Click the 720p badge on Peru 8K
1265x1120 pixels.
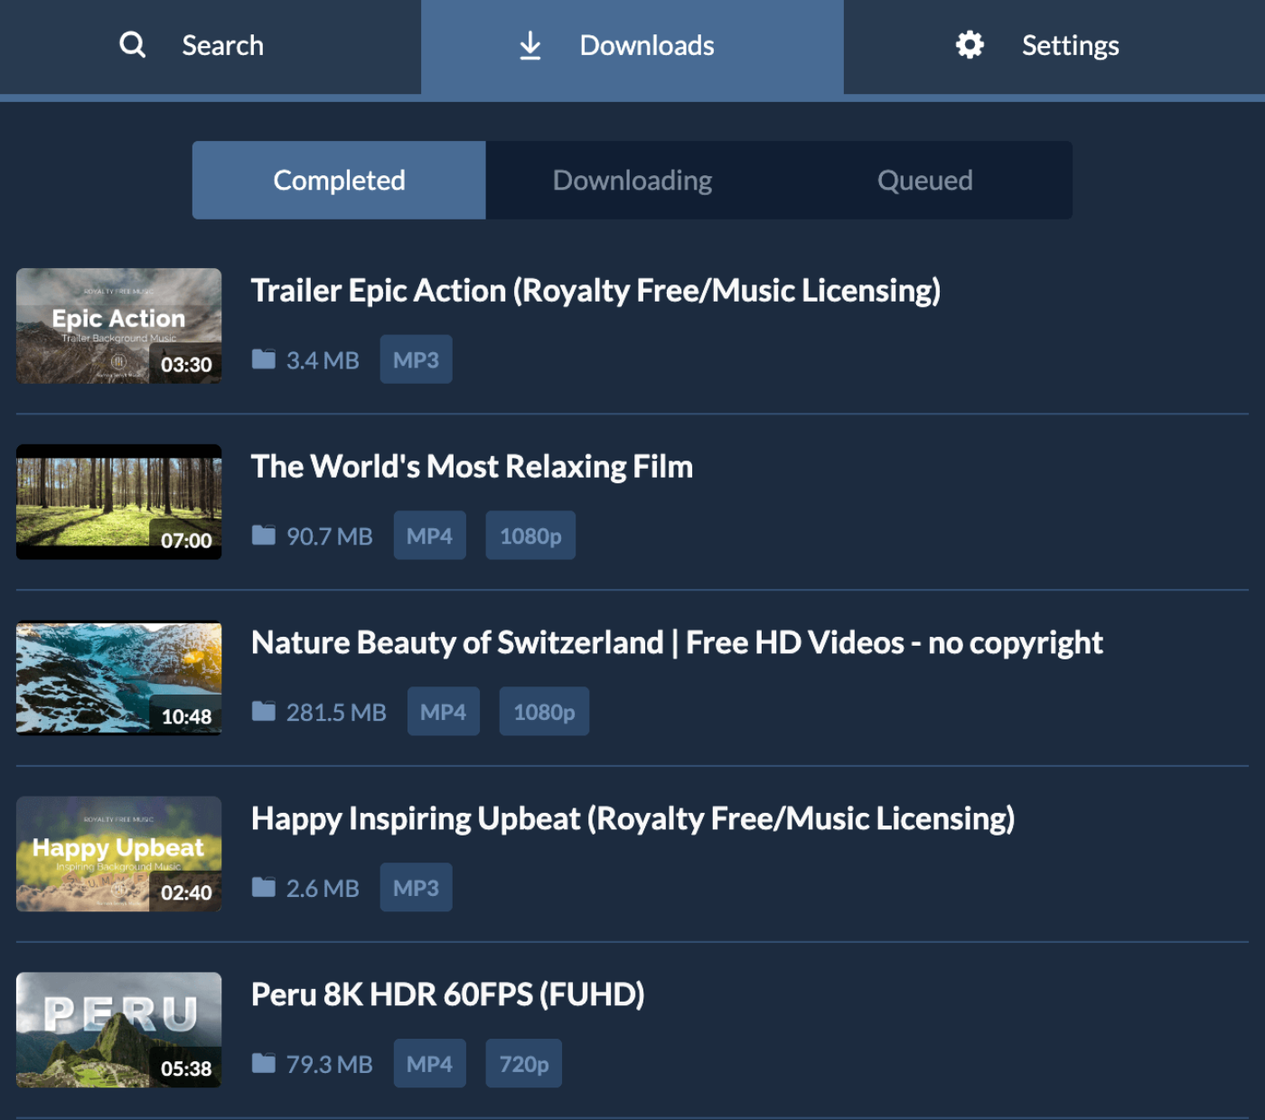click(523, 1063)
